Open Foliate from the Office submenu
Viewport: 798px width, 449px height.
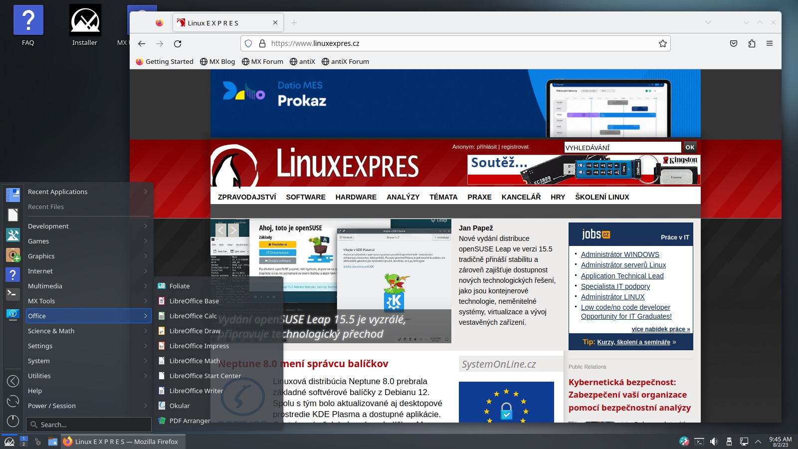218,286
